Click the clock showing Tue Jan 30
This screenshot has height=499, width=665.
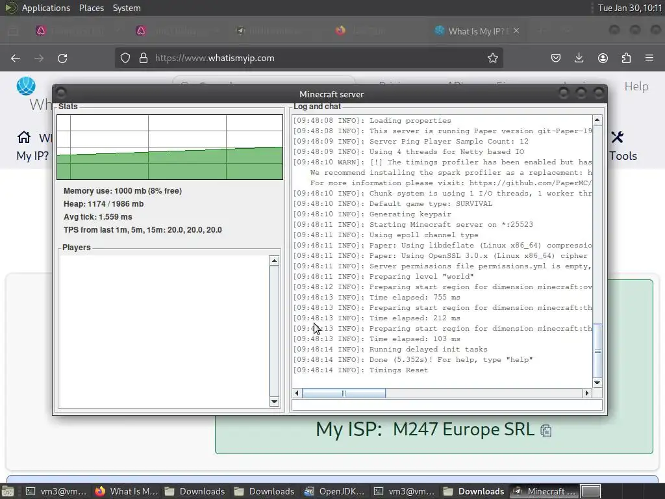pos(629,8)
